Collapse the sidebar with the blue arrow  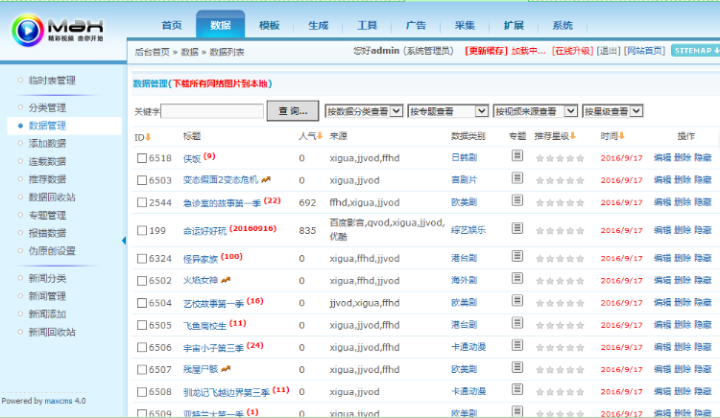[124, 241]
